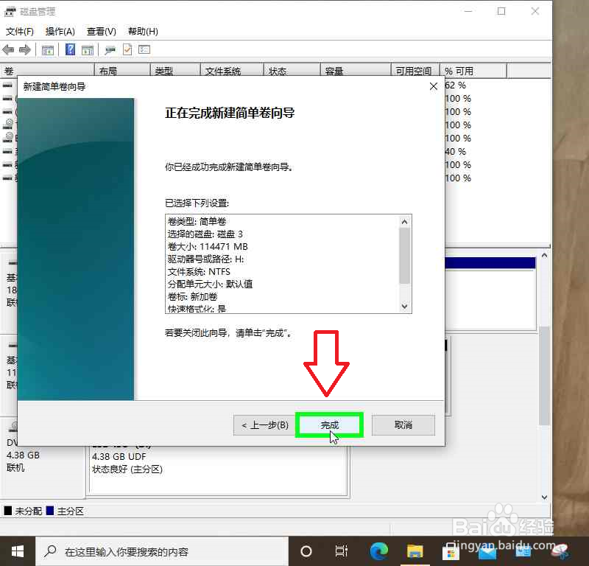Minimize the 磁盘管理 window
Screen dimensions: 589x566
click(x=468, y=11)
